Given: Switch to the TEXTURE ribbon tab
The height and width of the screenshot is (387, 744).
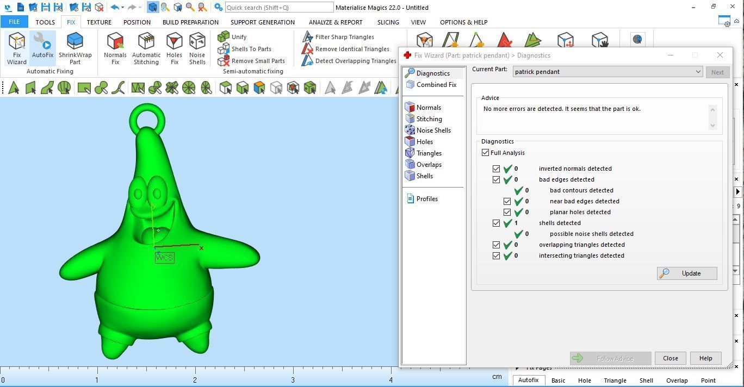Looking at the screenshot, I should pyautogui.click(x=99, y=22).
